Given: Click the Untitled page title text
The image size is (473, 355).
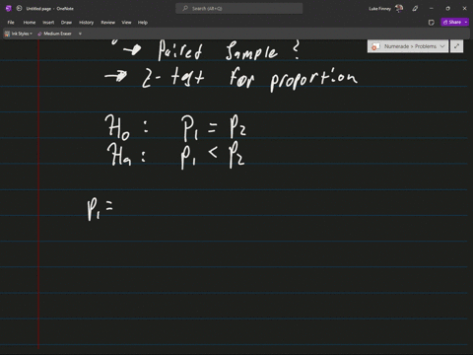Looking at the screenshot, I should pyautogui.click(x=38, y=9).
